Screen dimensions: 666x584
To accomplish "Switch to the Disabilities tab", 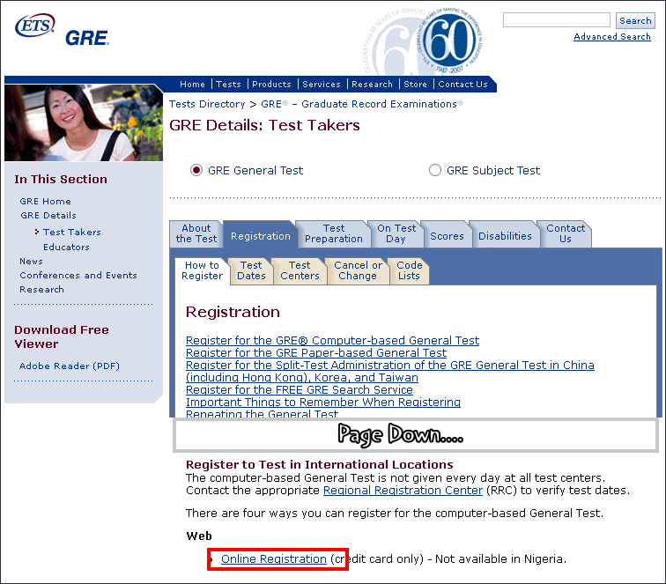I will click(x=505, y=236).
